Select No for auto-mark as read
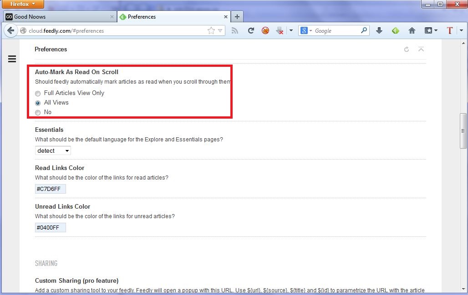468x295 pixels. point(38,113)
